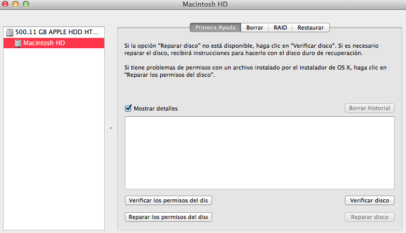Toggle the Mostrar detalles checkbox
This screenshot has width=406, height=233.
tap(129, 108)
